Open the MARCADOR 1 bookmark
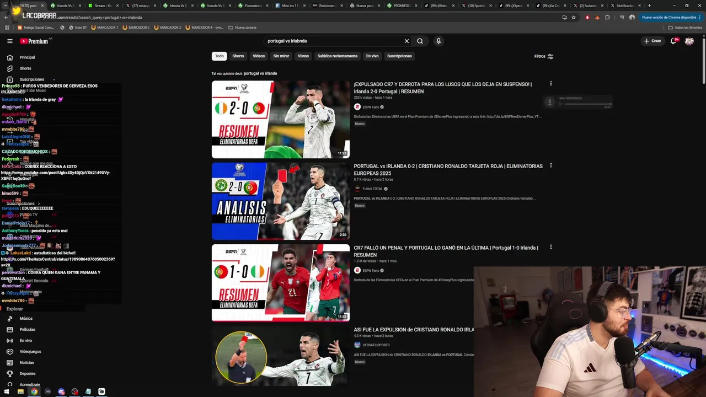Image resolution: width=706 pixels, height=397 pixels. [105, 27]
